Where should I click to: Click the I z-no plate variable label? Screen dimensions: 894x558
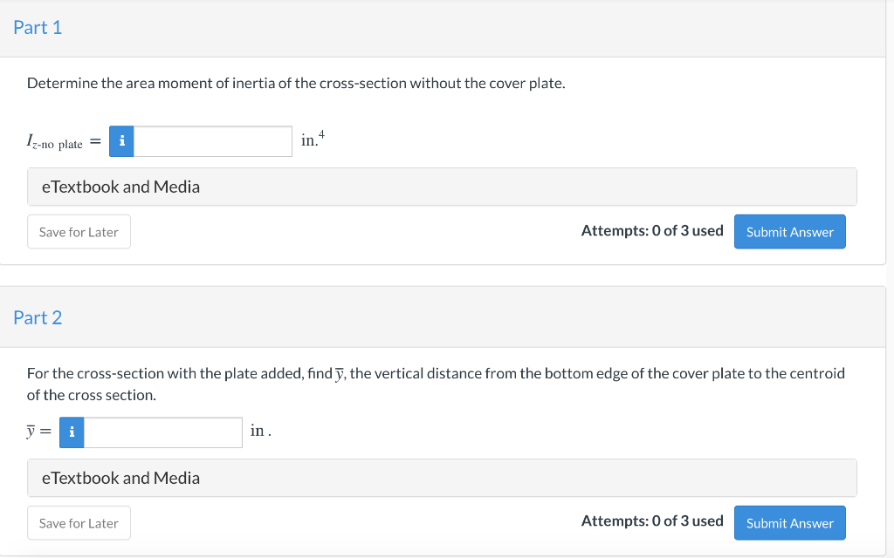tap(54, 142)
